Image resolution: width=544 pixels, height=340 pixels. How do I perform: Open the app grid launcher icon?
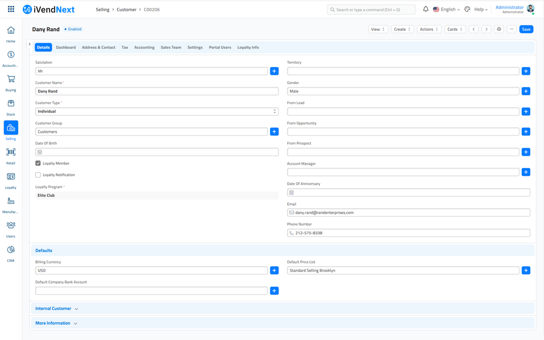pos(11,10)
